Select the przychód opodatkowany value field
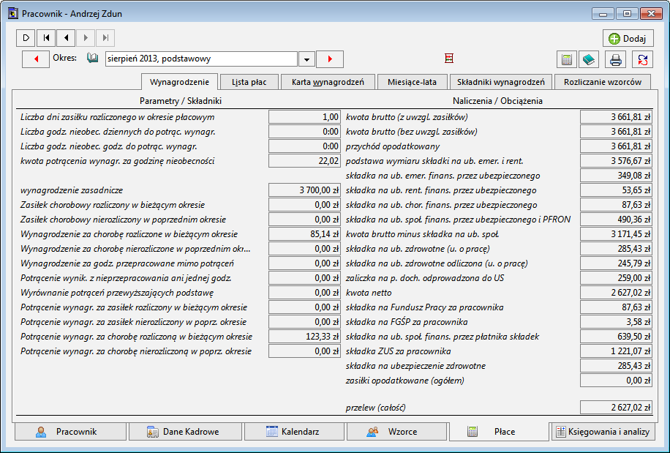The height and width of the screenshot is (453, 670). pyautogui.click(x=616, y=146)
